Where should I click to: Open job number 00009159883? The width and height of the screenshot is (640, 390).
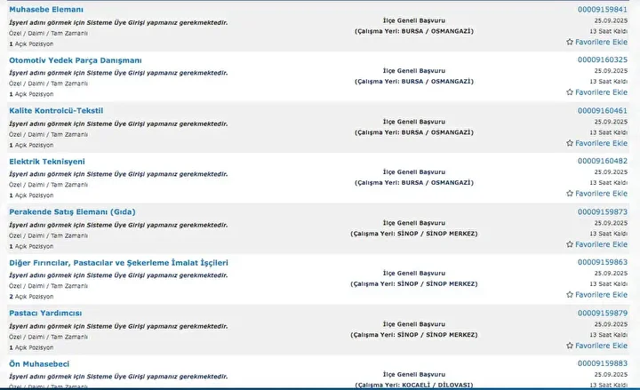[602, 363]
